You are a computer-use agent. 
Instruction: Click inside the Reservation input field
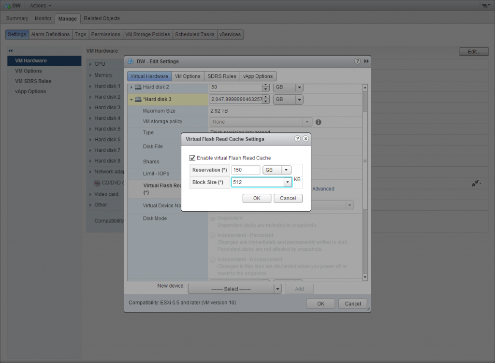245,170
